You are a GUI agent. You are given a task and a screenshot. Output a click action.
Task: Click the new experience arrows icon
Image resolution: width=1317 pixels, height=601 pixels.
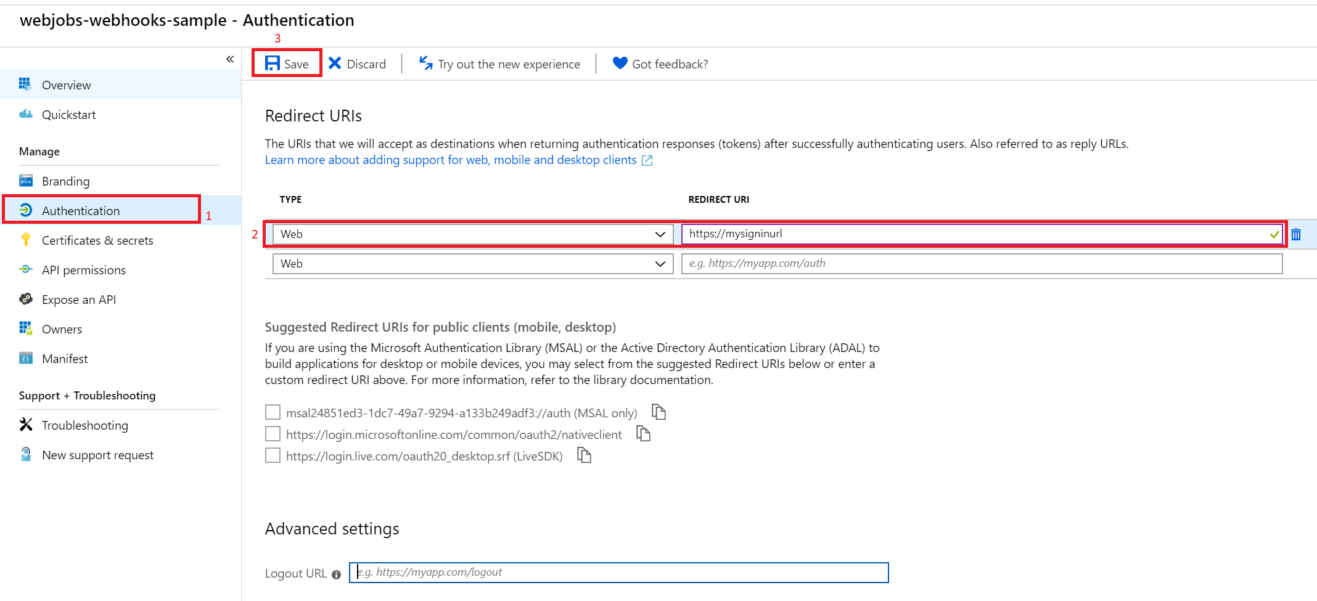[426, 63]
